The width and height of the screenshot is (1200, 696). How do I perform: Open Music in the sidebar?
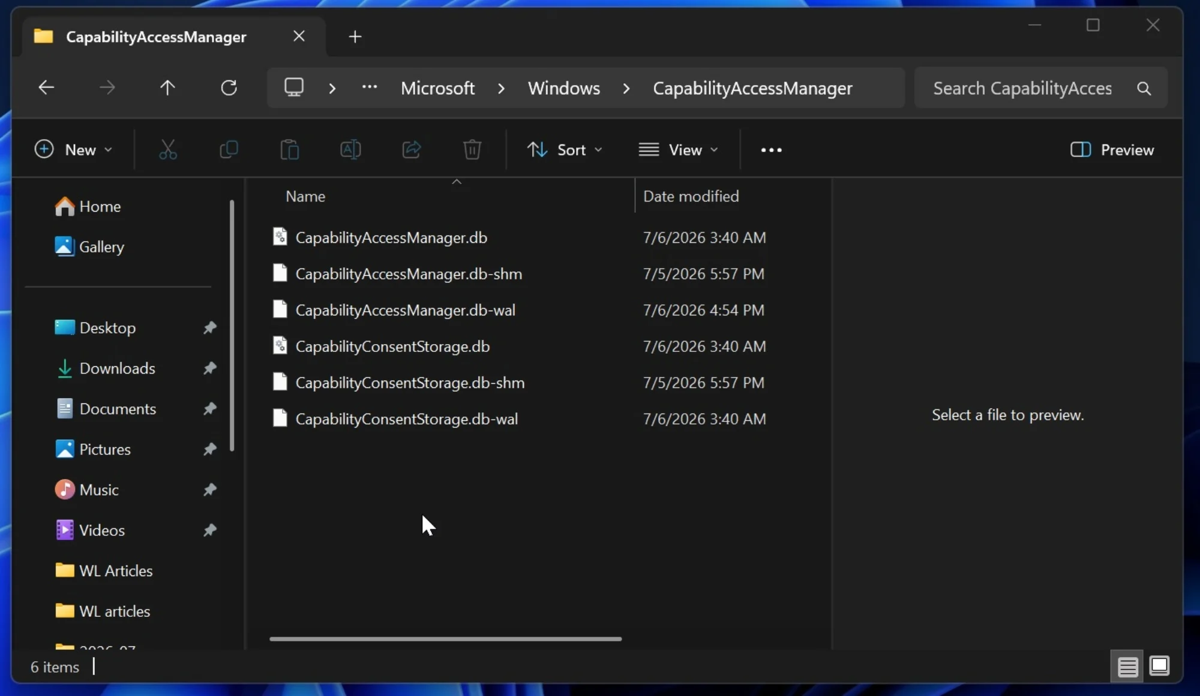click(x=87, y=489)
